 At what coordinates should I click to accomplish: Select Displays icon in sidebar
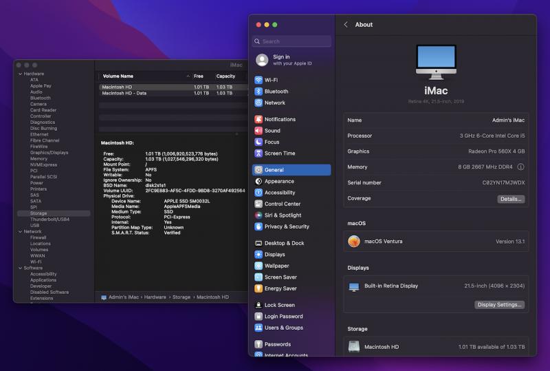click(258, 255)
